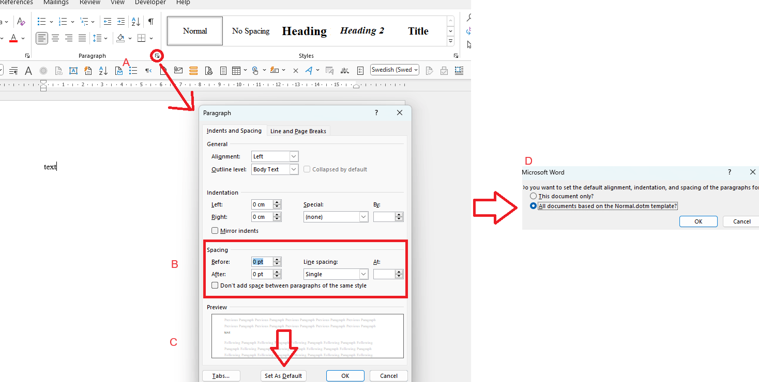The width and height of the screenshot is (759, 382).
Task: Click Cancel in the Paragraph dialog
Action: tap(388, 376)
